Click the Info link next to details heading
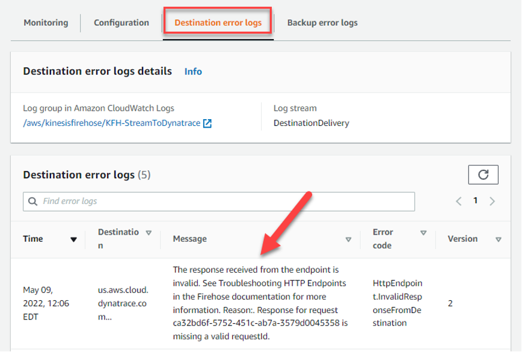The width and height of the screenshot is (522, 352). pyautogui.click(x=193, y=71)
